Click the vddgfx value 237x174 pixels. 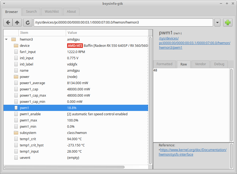72,64
